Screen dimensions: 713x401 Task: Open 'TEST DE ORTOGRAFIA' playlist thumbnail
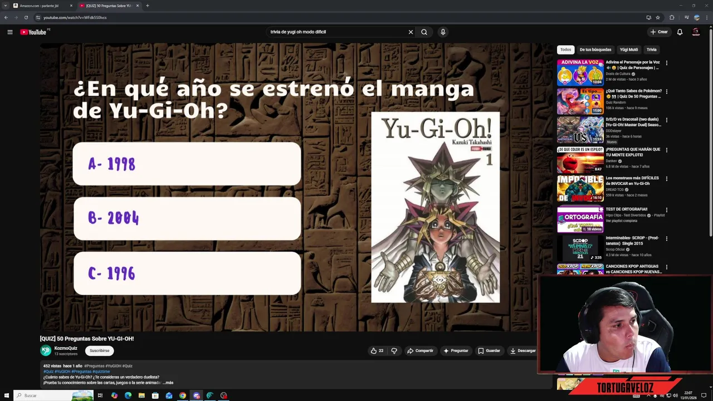580,219
